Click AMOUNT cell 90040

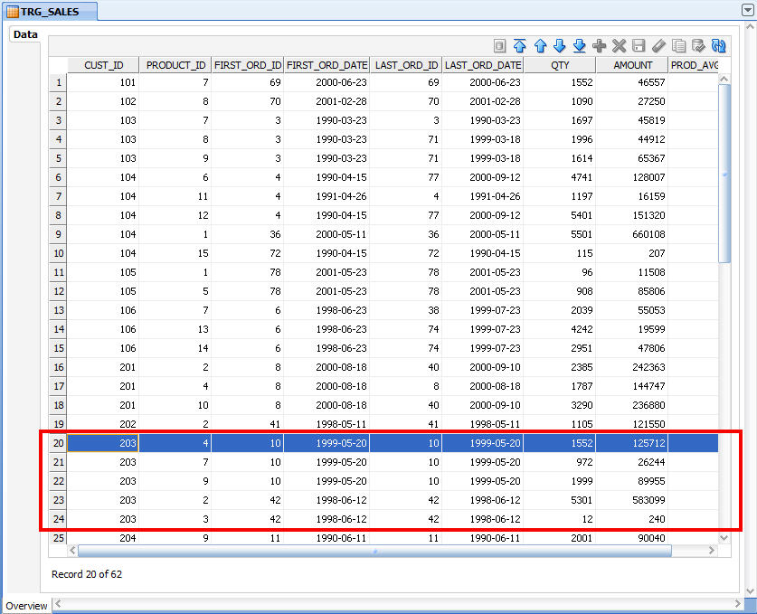click(632, 538)
